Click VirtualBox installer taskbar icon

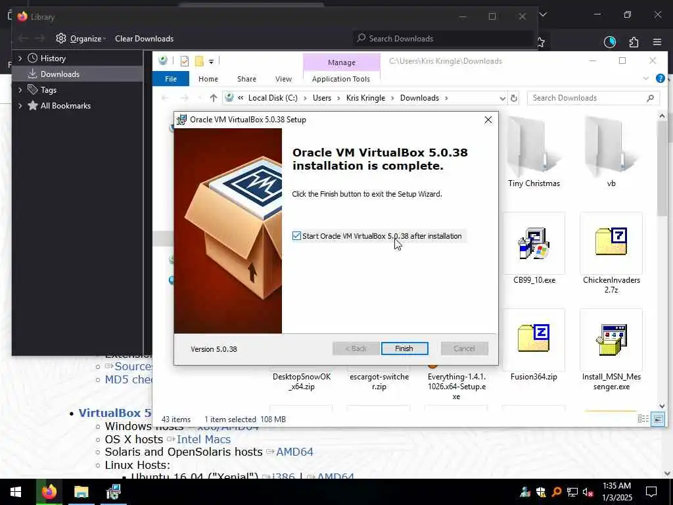(114, 492)
